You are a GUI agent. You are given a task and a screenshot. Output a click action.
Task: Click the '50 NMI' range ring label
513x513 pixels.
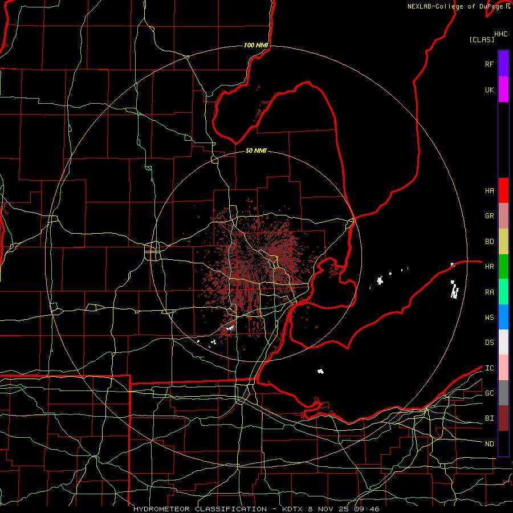[x=256, y=150]
